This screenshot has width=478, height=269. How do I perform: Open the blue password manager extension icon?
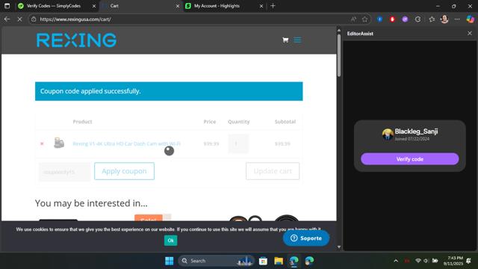[x=380, y=19]
